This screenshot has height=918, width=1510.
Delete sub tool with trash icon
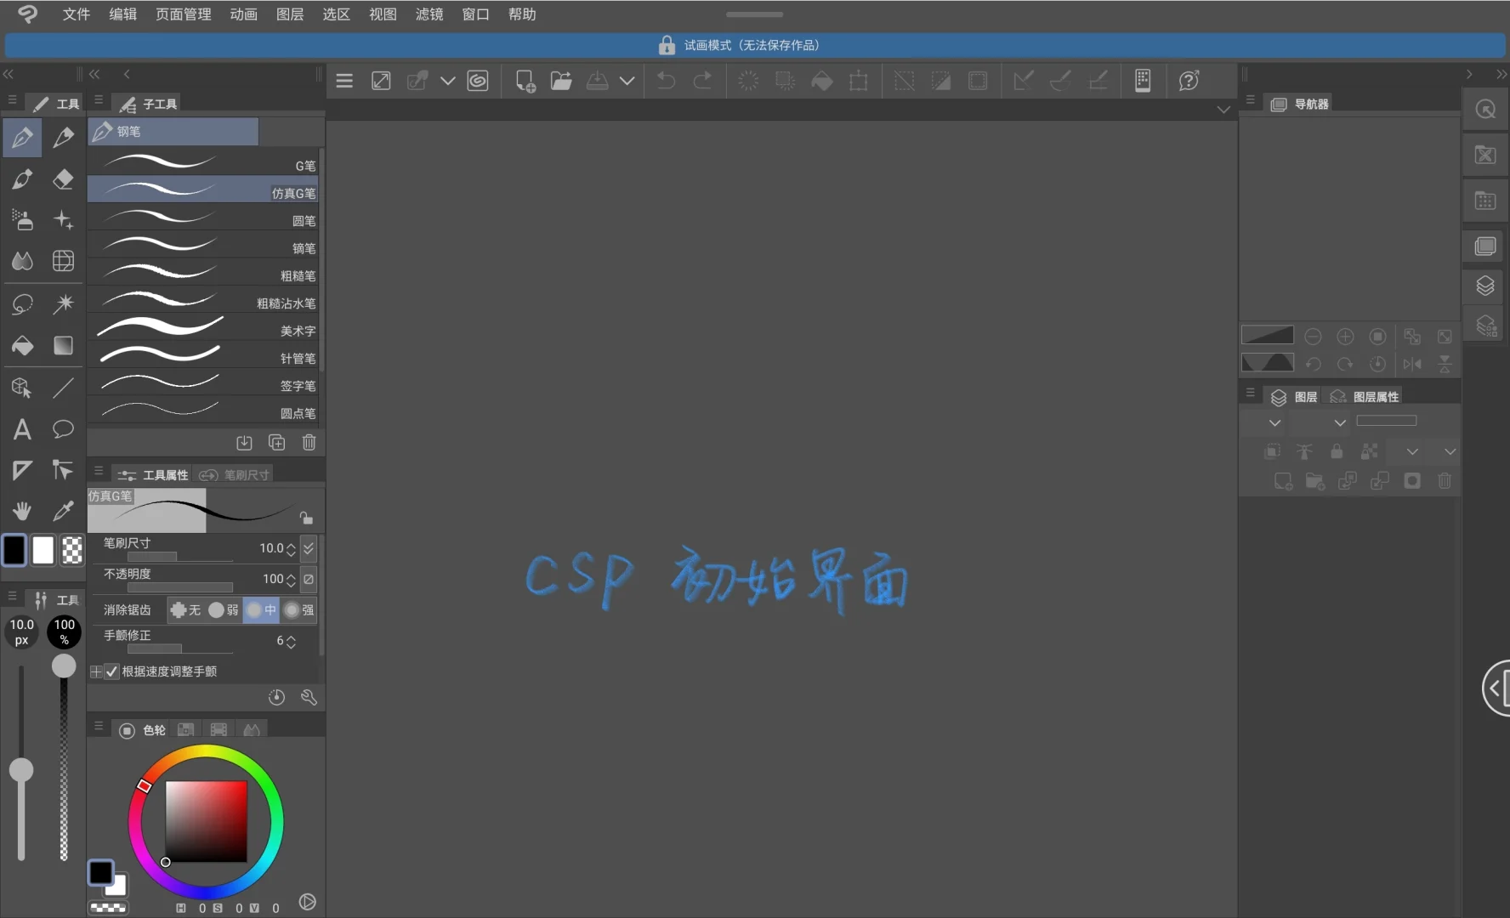pyautogui.click(x=309, y=442)
